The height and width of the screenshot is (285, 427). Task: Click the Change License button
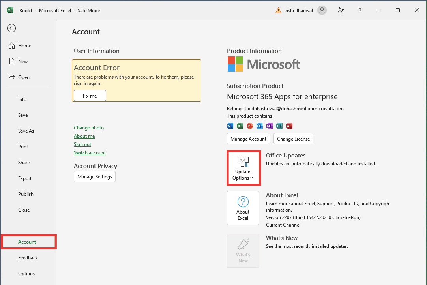coord(293,139)
